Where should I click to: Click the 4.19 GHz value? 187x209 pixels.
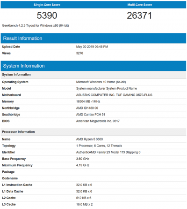point(83,165)
